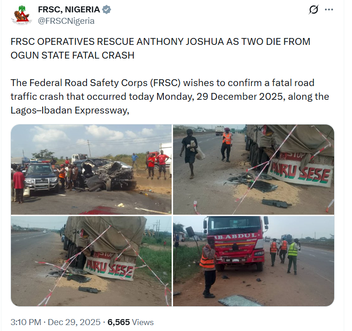The image size is (352, 331).
Task: Click the police vehicle in first photo
Action: click(x=42, y=176)
